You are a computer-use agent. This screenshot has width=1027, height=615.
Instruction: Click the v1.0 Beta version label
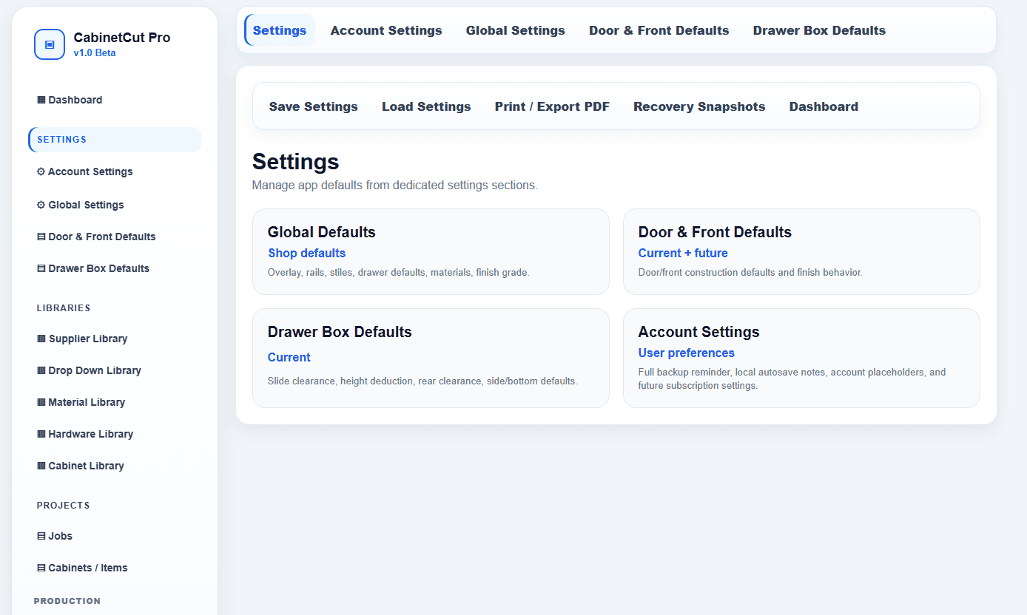coord(95,53)
